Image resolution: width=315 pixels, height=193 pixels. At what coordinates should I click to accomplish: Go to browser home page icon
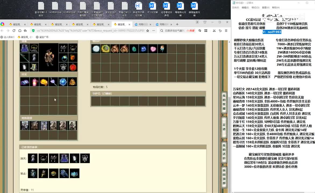[20, 31]
